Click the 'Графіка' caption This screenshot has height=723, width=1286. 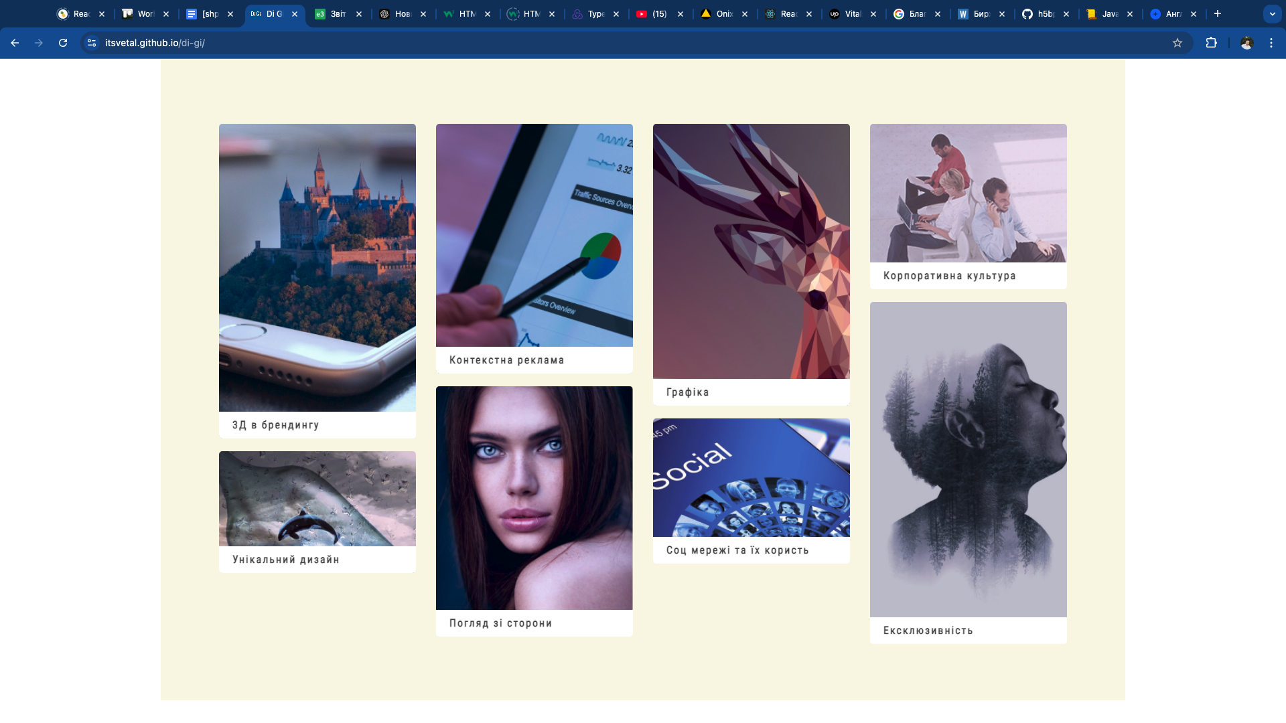coord(687,392)
